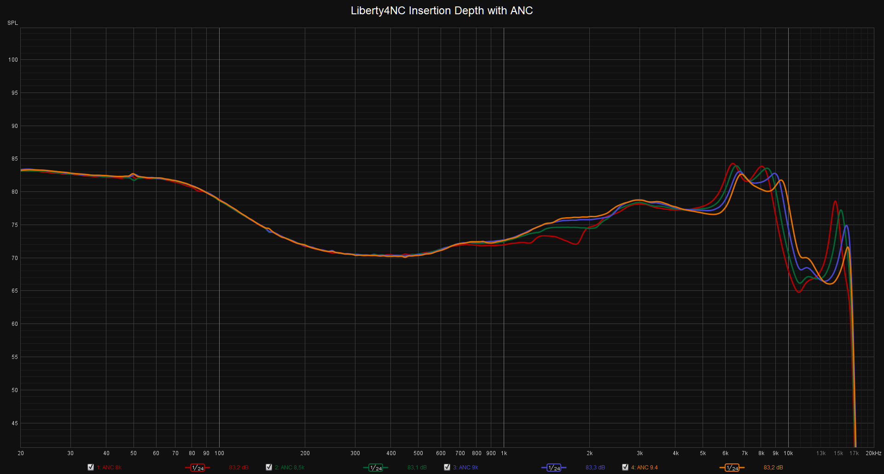This screenshot has width=884, height=474.
Task: Click the red 1/24 smoothing icon
Action: tap(198, 468)
